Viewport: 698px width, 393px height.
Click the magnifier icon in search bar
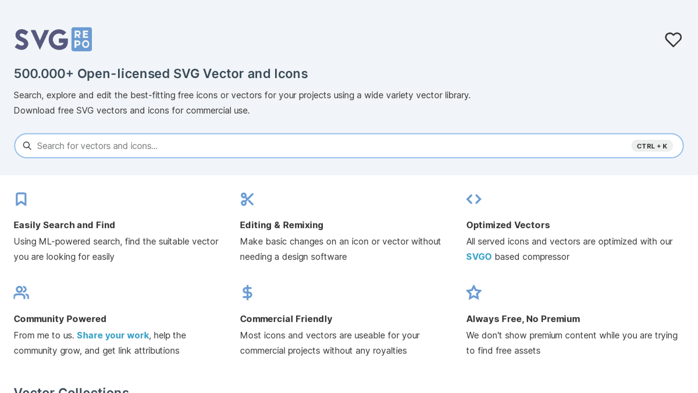27,146
